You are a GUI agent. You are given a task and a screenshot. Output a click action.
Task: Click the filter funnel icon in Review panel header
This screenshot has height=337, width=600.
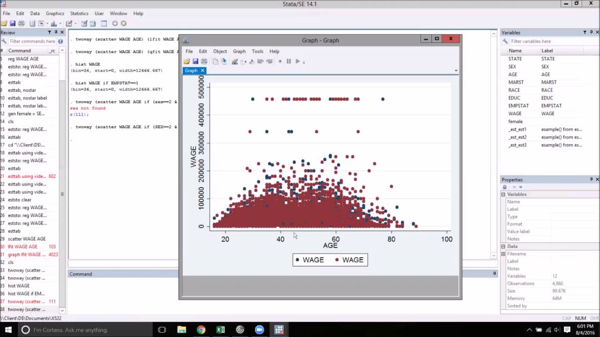(49, 32)
